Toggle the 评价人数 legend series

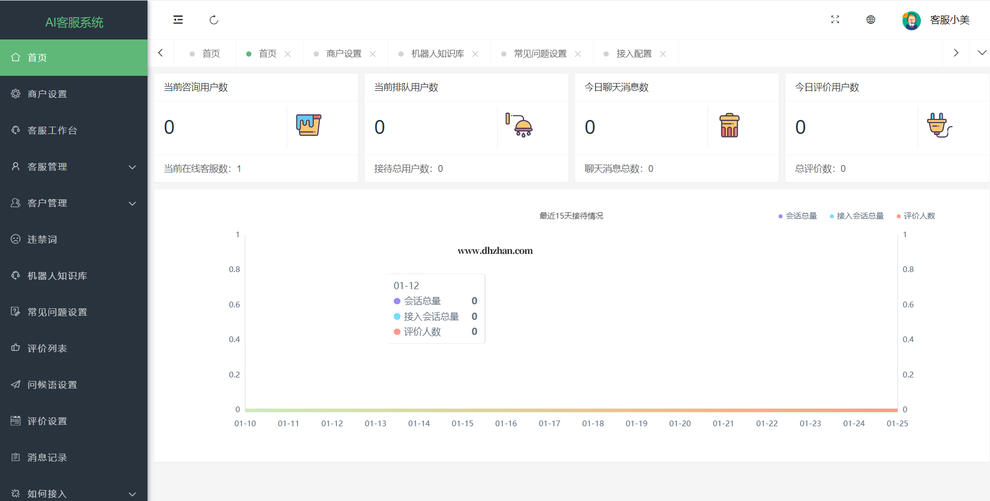click(x=916, y=216)
